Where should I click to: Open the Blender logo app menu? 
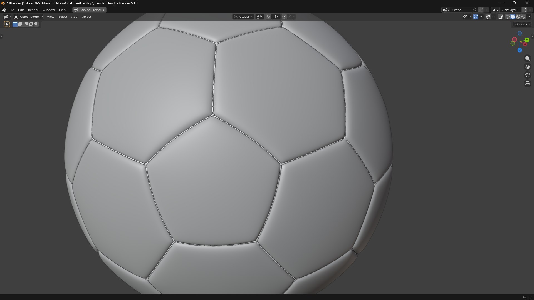pos(4,10)
